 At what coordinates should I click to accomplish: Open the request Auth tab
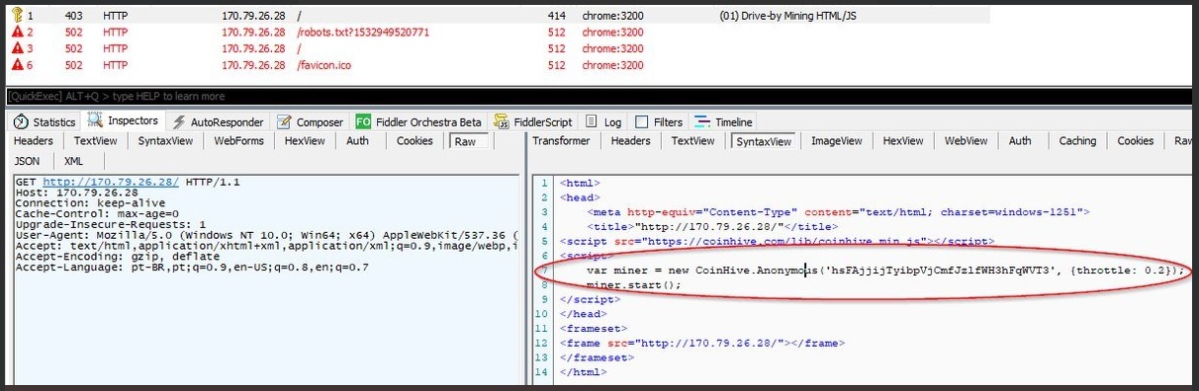point(358,141)
